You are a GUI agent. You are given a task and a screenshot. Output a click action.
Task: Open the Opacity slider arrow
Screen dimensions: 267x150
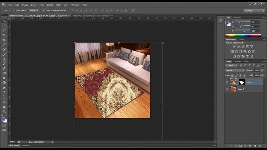(262, 70)
